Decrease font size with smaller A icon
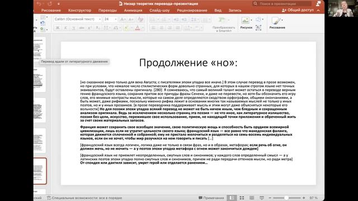 pos(131,20)
